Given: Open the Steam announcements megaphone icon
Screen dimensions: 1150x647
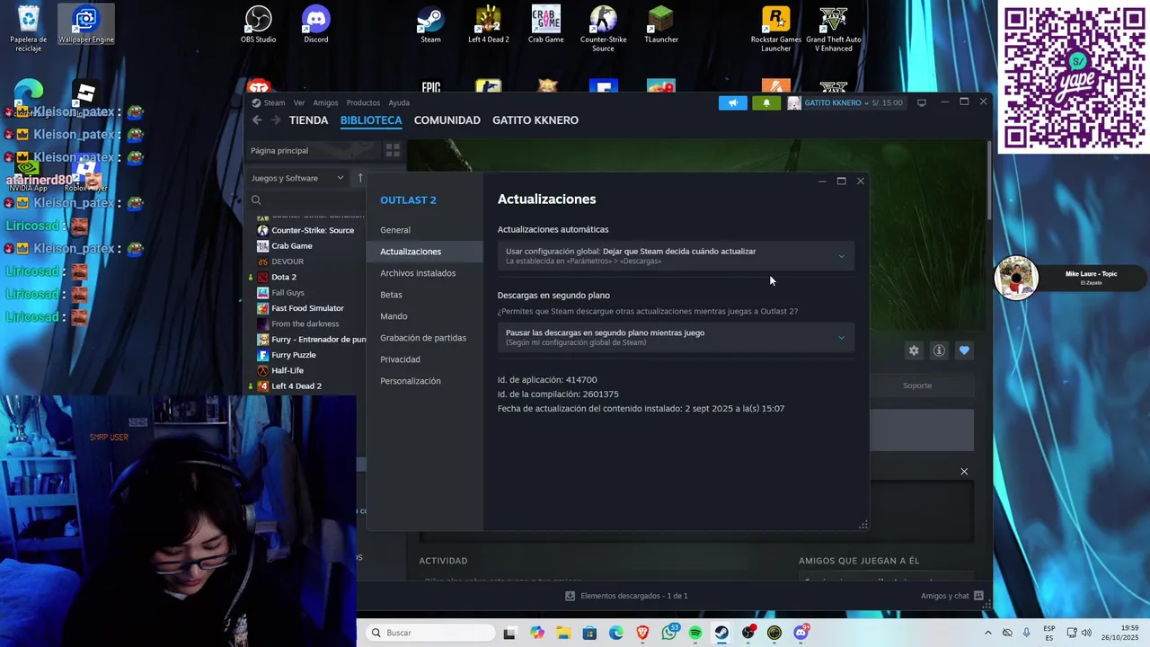Looking at the screenshot, I should (733, 102).
